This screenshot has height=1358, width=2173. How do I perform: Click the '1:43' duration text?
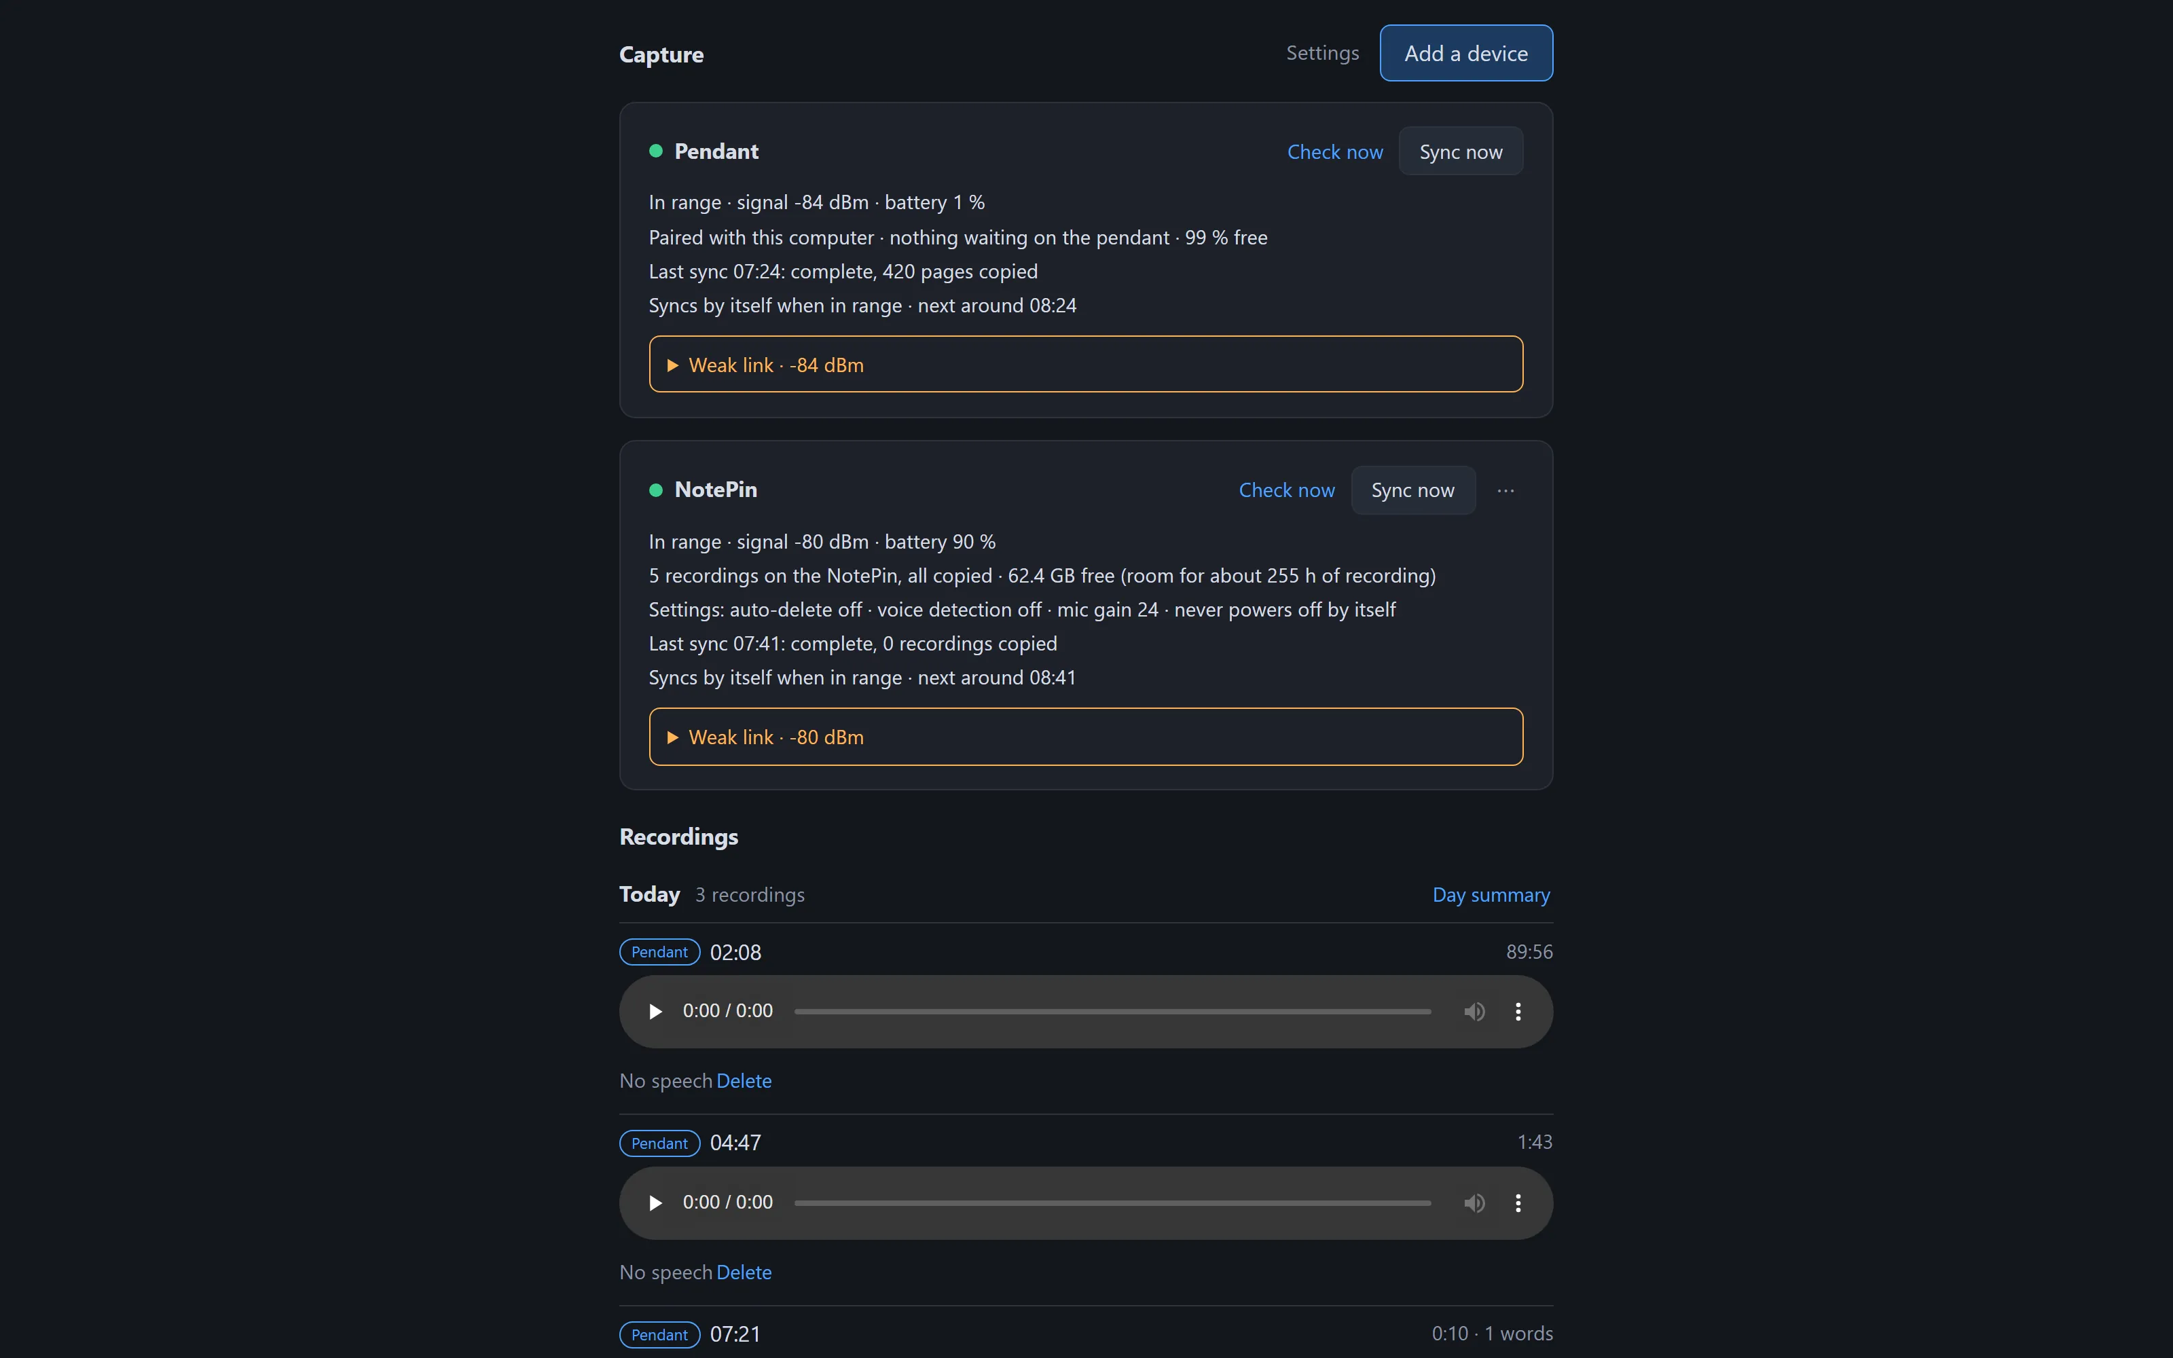point(1535,1141)
